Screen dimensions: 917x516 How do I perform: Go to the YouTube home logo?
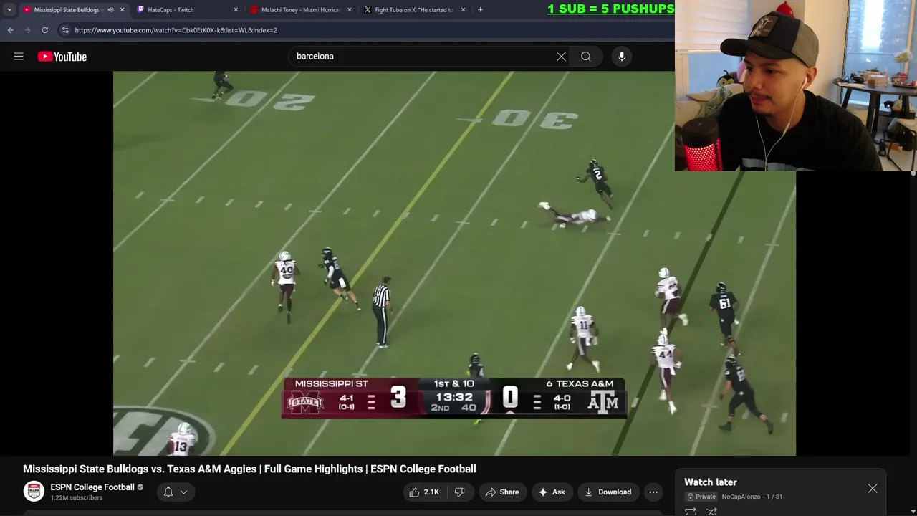click(62, 57)
